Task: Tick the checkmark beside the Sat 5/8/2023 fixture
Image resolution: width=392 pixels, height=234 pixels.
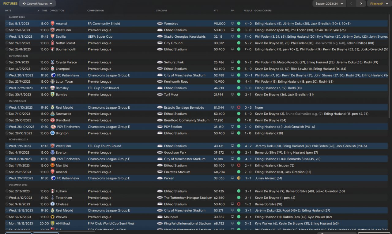Action: click(x=7, y=24)
